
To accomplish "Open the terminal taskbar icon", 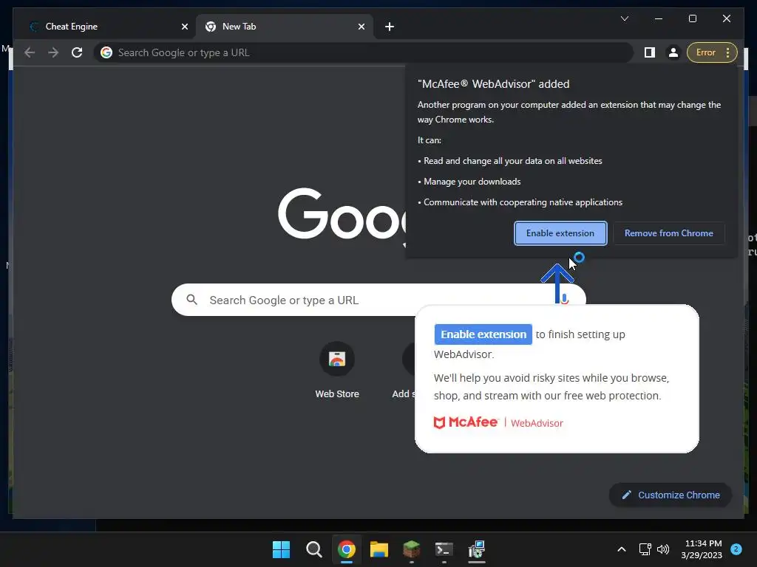I will coord(444,549).
